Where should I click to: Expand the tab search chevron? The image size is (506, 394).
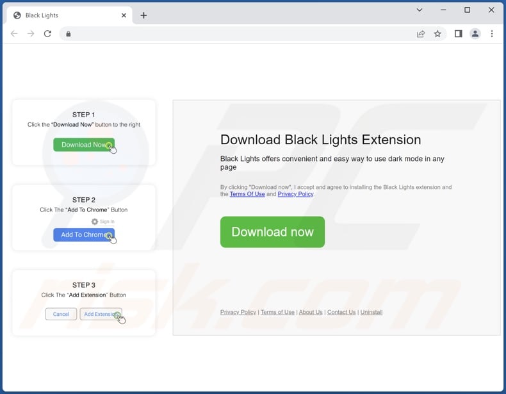[419, 10]
